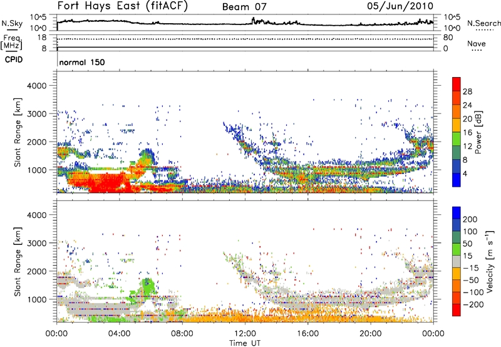
Task: Click the '12:00' time tick label
Action: [x=245, y=334]
